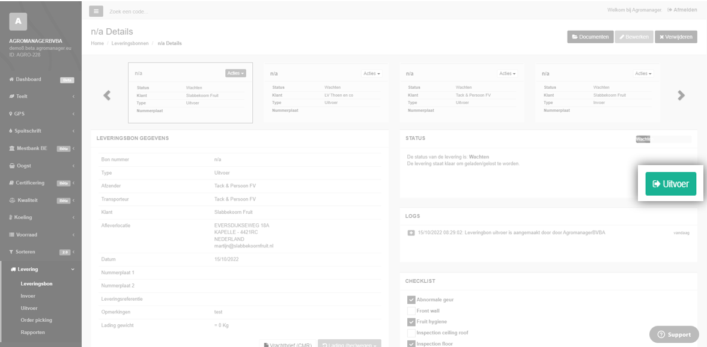
Task: Select Invoer in Levering submenu
Action: [x=28, y=296]
